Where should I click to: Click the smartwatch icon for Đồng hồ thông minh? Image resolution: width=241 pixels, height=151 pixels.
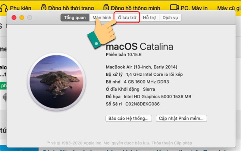tap(106, 8)
